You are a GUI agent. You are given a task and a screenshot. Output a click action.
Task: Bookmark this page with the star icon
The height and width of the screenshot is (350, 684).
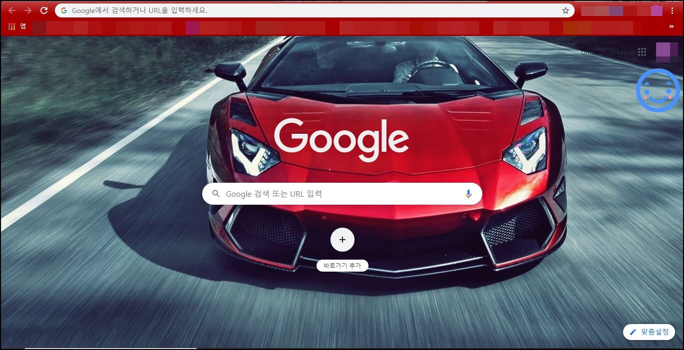[566, 10]
